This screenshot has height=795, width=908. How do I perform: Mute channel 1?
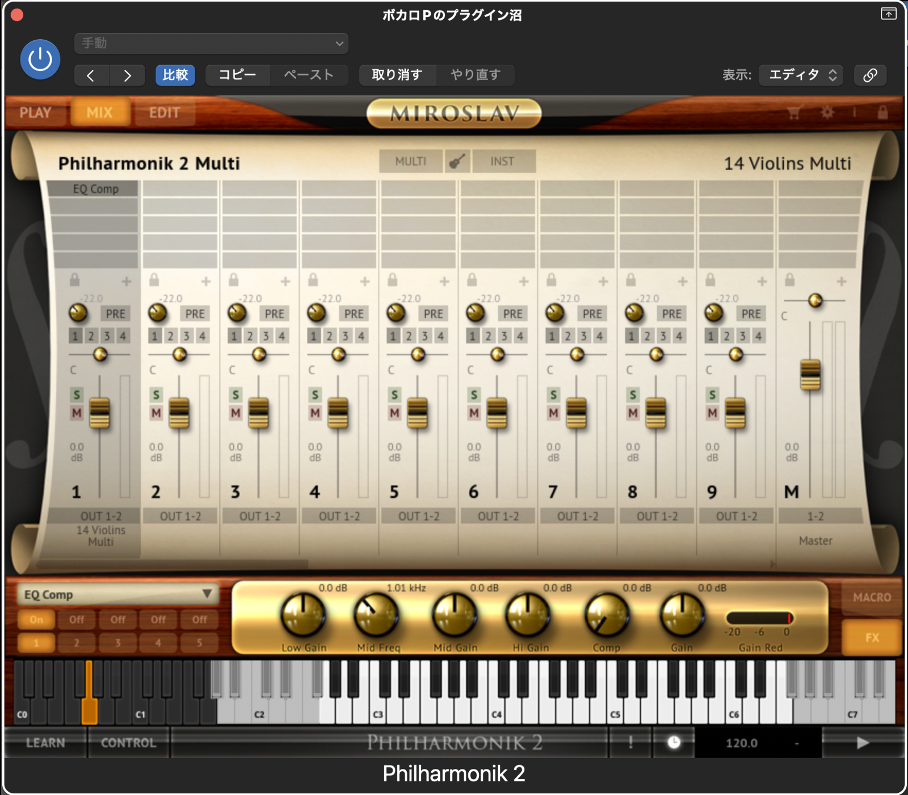point(77,413)
